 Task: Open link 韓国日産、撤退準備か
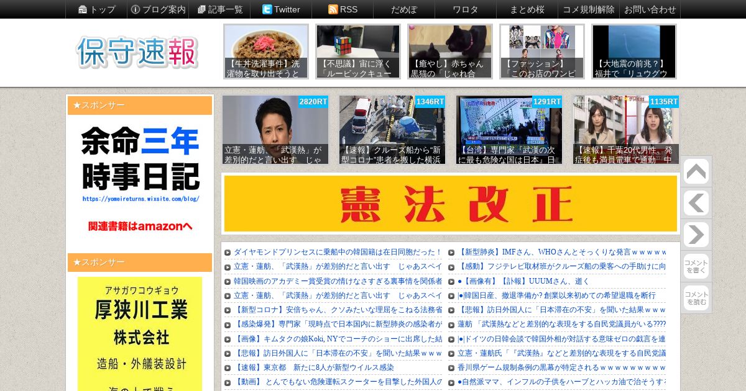point(557,295)
